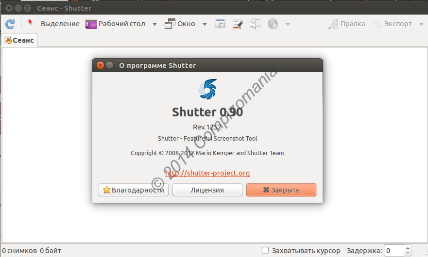Increase delay with the up stepper arrow
This screenshot has width=428, height=257.
point(408,248)
